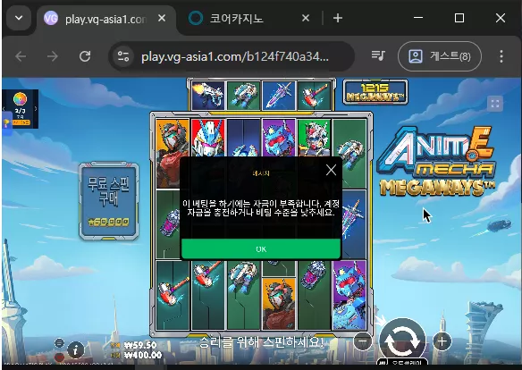Open the game hamburger menu icon
The width and height of the screenshot is (522, 370).
click(59, 342)
